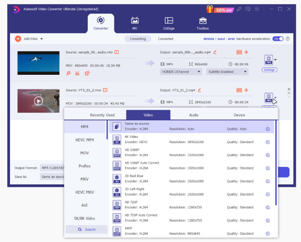Click the compress icon for sample_960 output
The image size is (301, 242).
coord(246,52)
